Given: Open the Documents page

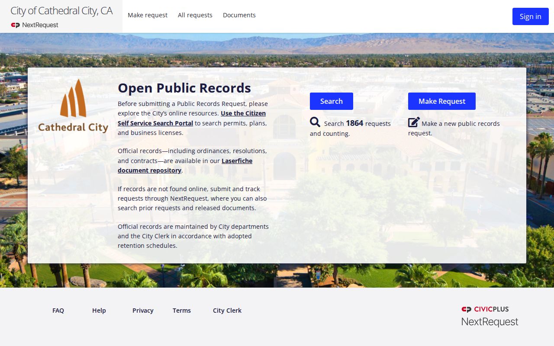Looking at the screenshot, I should (x=239, y=15).
